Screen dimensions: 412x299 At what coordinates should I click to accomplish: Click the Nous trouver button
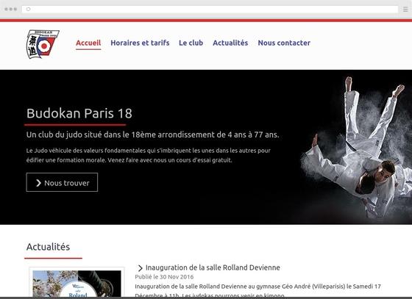click(62, 182)
